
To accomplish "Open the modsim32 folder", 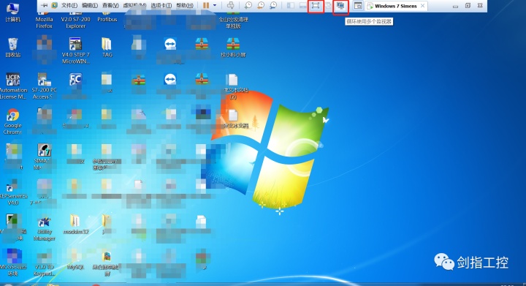I will coord(75,225).
